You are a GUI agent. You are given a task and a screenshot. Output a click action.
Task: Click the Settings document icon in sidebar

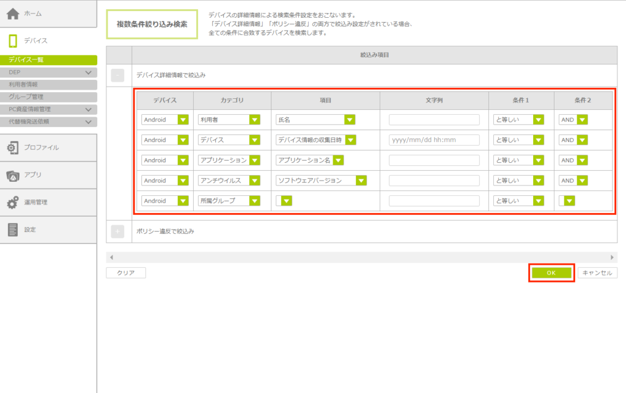coord(13,230)
